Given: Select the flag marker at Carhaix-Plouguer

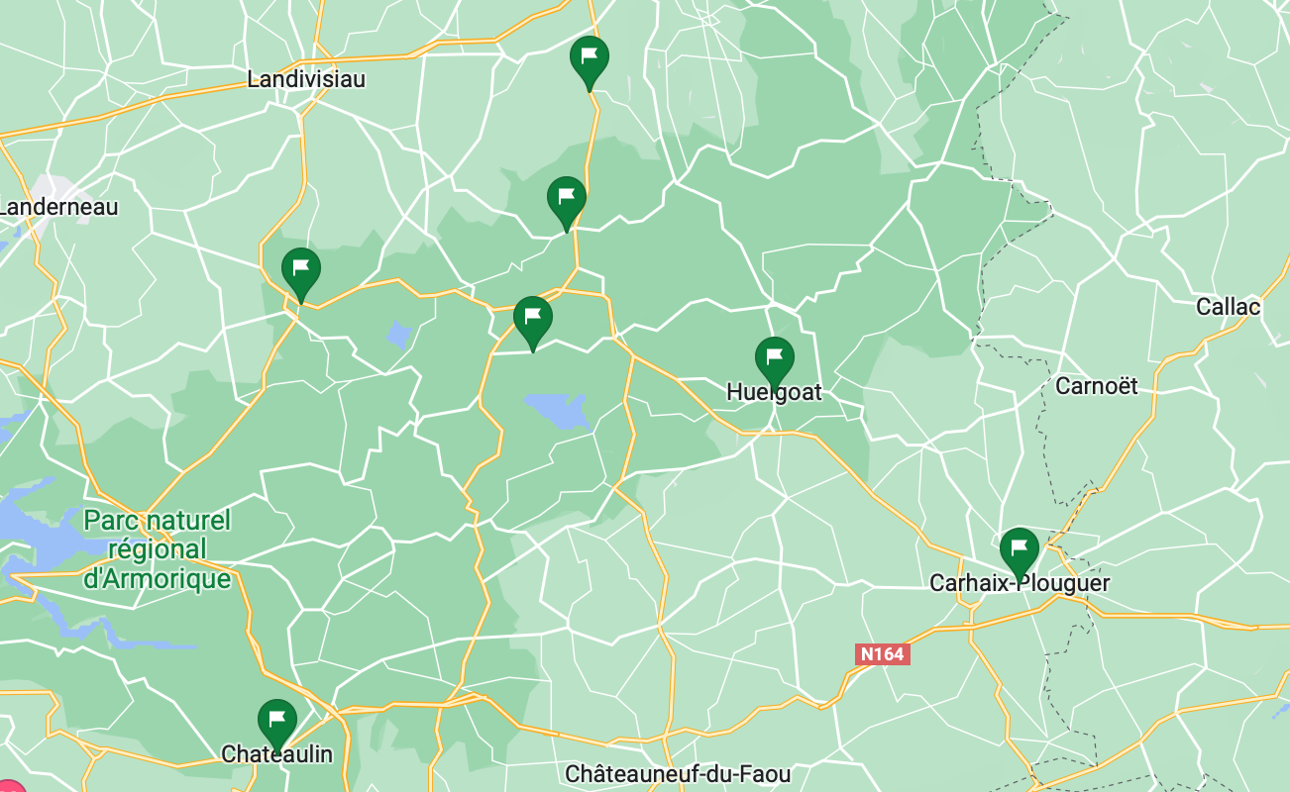Looking at the screenshot, I should pos(1019,552).
